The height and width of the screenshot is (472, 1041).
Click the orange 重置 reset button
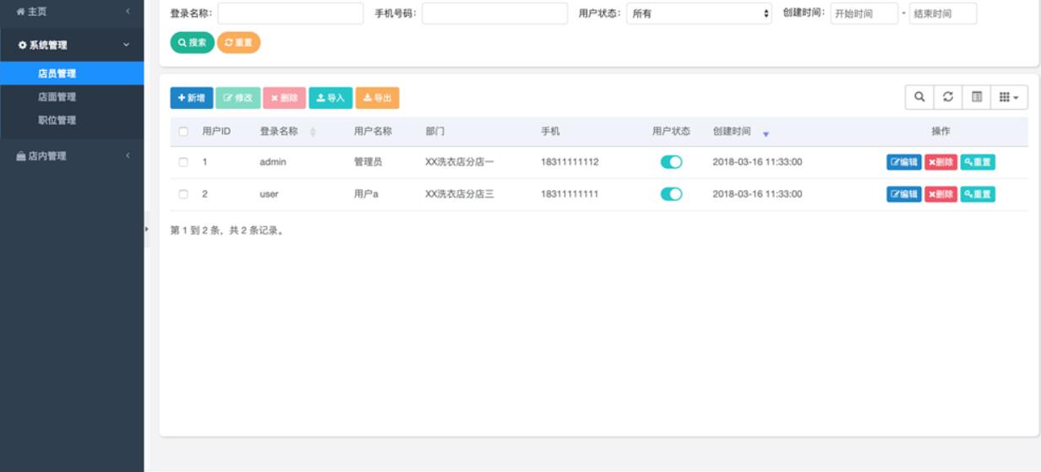(239, 42)
